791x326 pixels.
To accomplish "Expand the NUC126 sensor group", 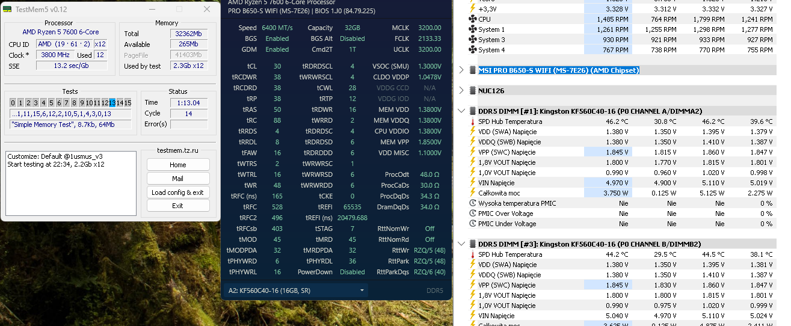I will (461, 91).
